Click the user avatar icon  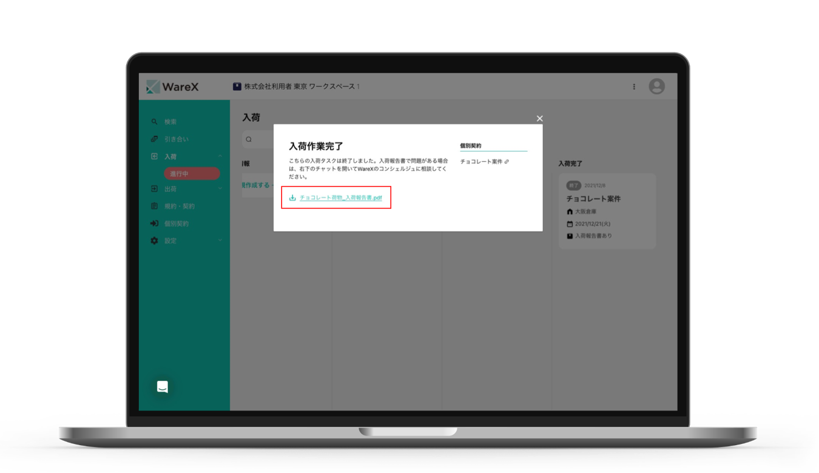coord(656,87)
